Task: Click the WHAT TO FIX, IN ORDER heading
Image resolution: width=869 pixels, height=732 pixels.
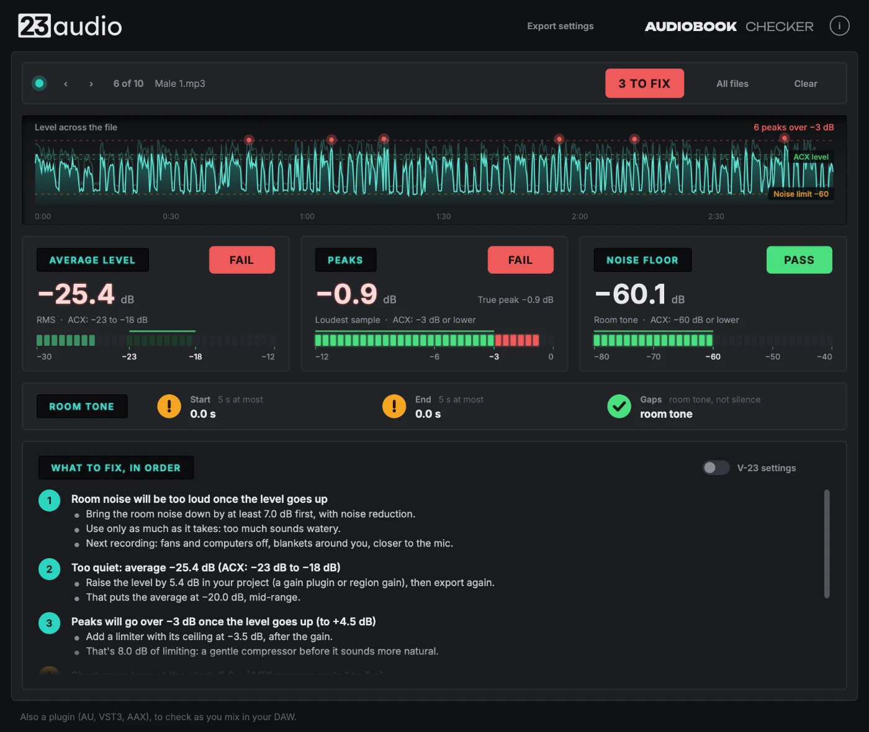Action: 116,468
